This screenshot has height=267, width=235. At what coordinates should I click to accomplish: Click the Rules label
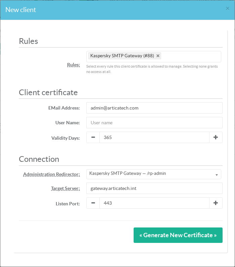(x=74, y=65)
